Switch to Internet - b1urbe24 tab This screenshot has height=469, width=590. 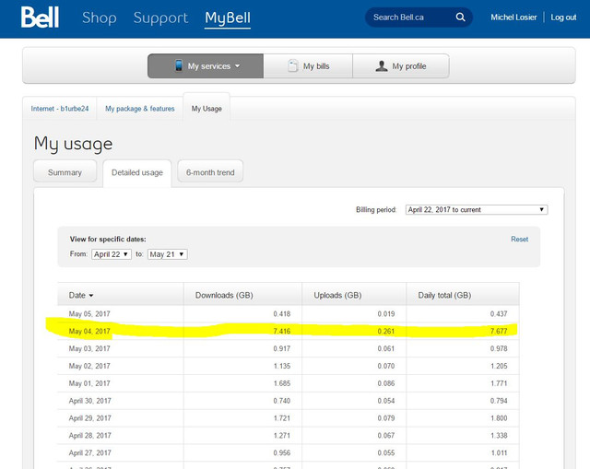click(x=60, y=109)
